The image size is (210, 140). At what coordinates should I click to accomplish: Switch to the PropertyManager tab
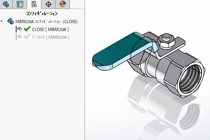tap(20, 4)
